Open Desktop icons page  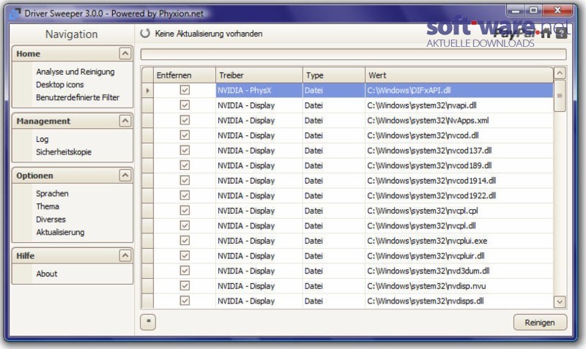point(60,85)
